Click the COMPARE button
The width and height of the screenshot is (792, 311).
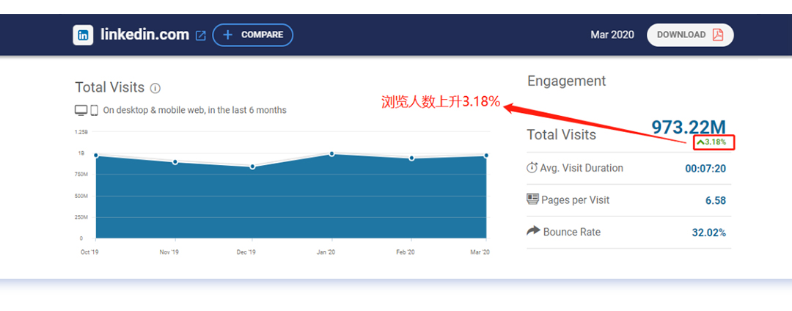[x=252, y=34]
